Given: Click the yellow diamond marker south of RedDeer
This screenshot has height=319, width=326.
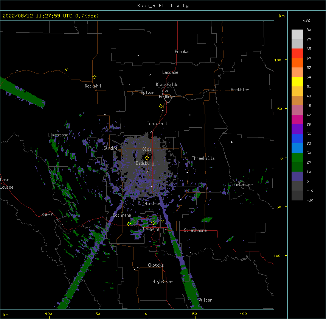Looking at the screenshot, I should [x=161, y=106].
